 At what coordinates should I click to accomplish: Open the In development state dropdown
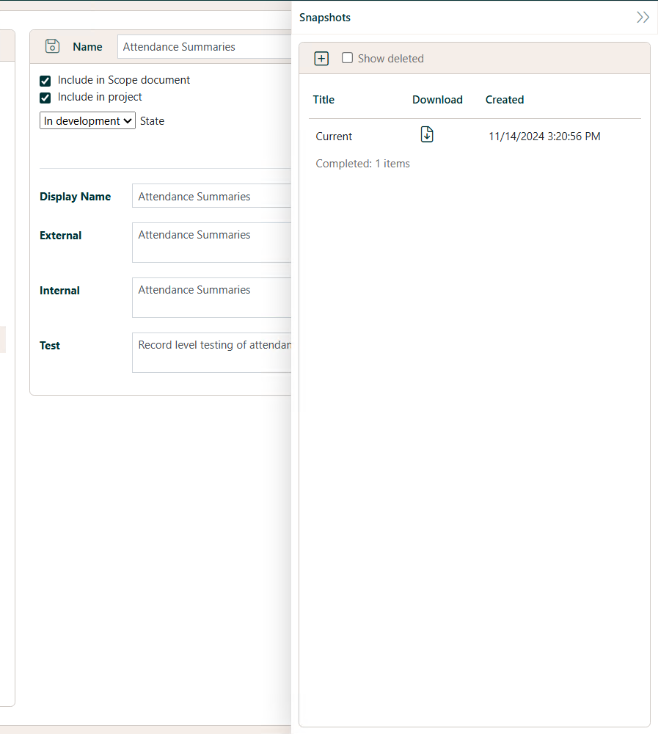87,121
